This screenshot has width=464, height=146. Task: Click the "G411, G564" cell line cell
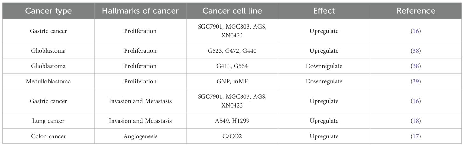(232, 66)
